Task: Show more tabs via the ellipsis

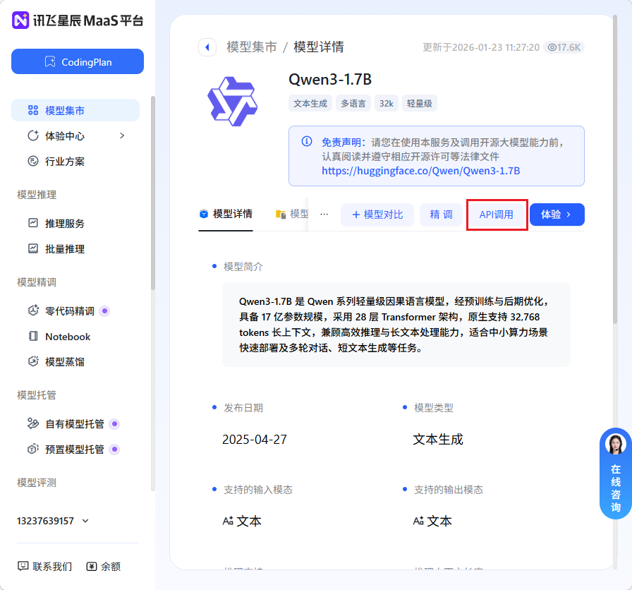Action: pos(324,214)
